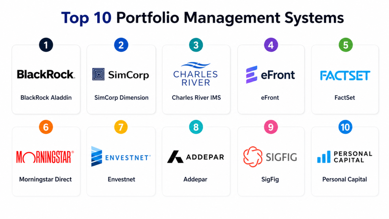Click the black Addepar triangle icon
Viewport: 389px width, 219px height.
coord(175,157)
